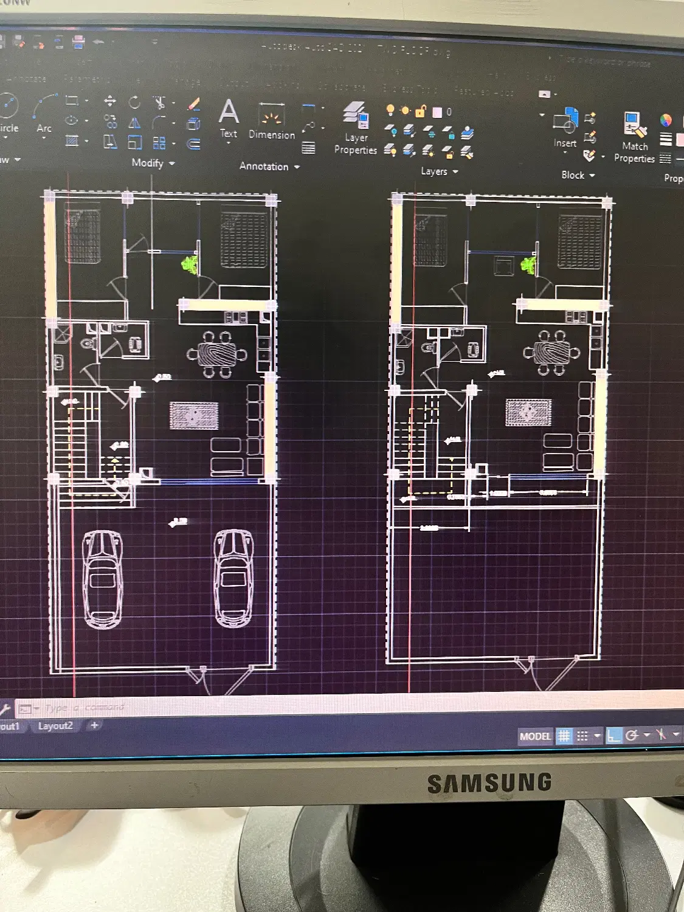Add a new layout tab with plus
The height and width of the screenshot is (912, 684).
point(94,725)
